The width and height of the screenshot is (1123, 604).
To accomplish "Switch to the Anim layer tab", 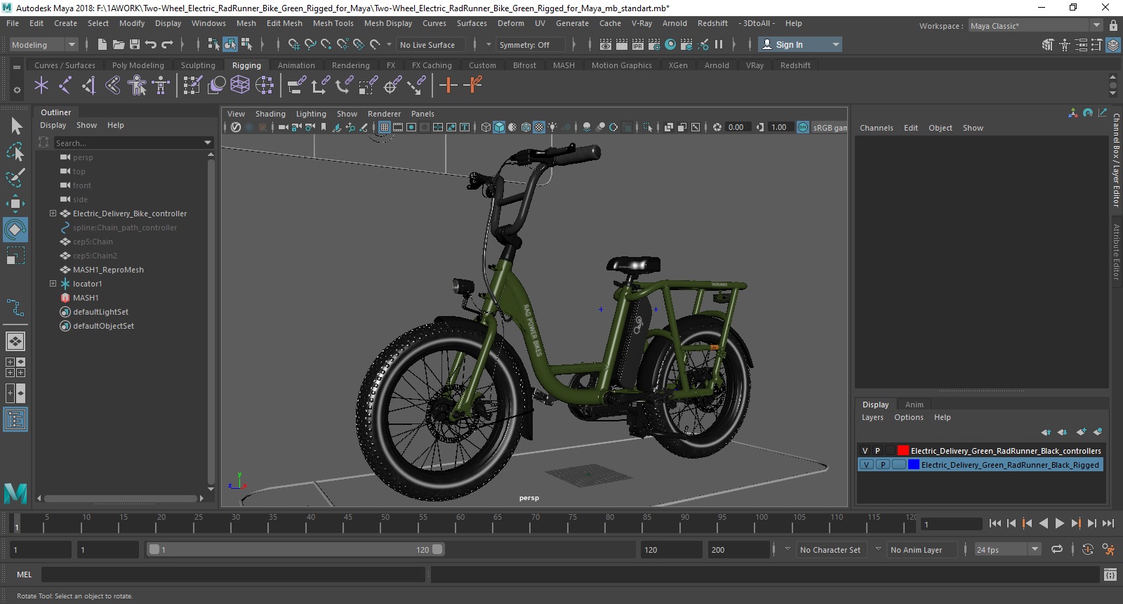I will 914,405.
